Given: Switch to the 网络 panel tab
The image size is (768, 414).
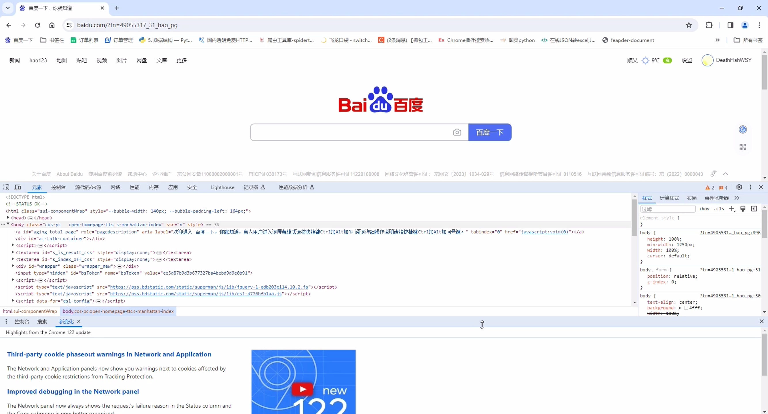Looking at the screenshot, I should pyautogui.click(x=115, y=187).
